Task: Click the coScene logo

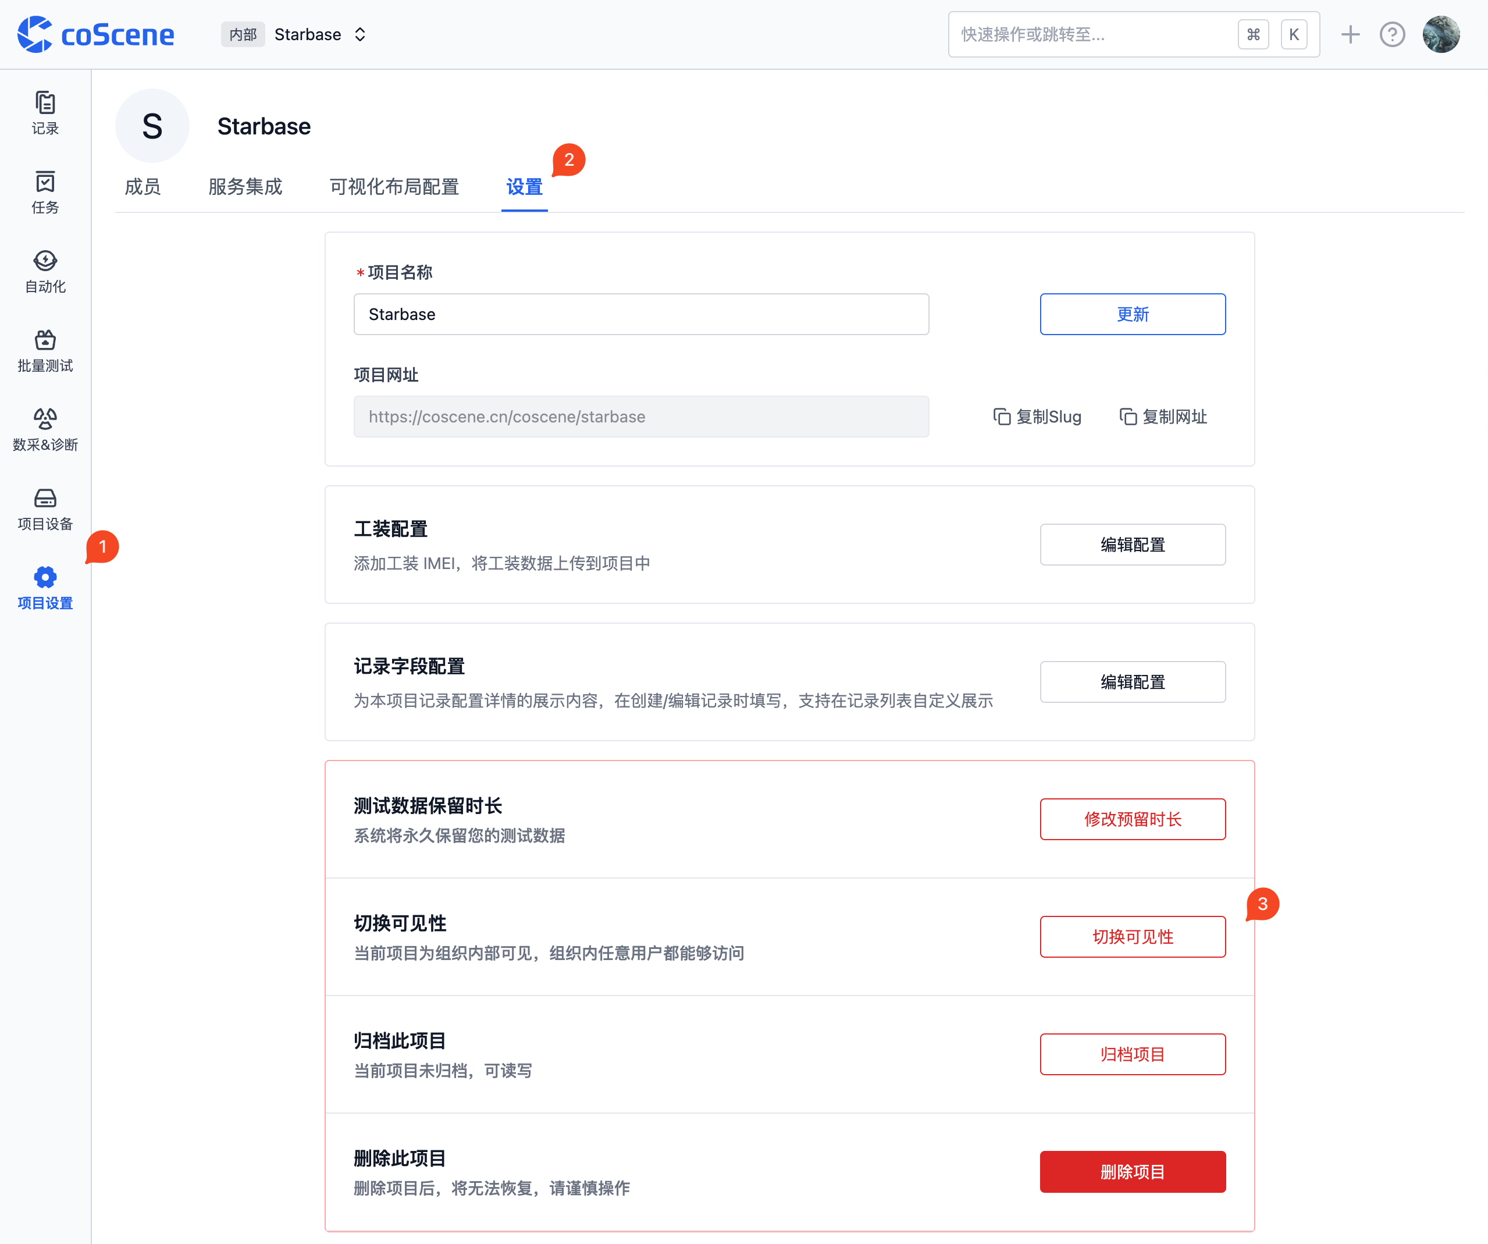Action: [x=95, y=34]
